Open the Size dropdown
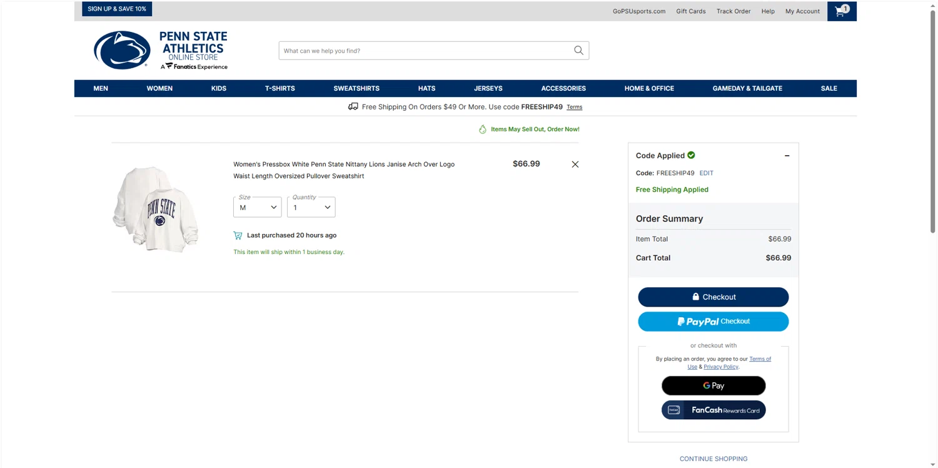Image resolution: width=938 pixels, height=468 pixels. [258, 207]
